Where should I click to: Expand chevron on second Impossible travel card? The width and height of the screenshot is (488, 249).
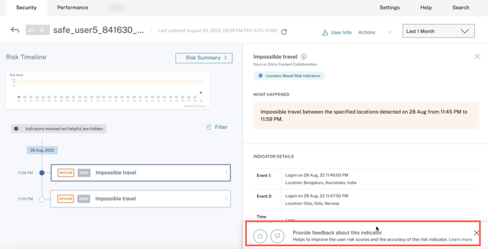(226, 198)
